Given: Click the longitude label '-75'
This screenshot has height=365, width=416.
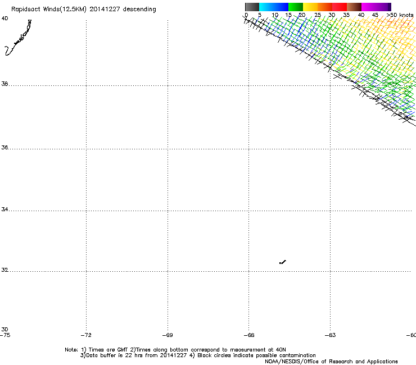Looking at the screenshot, I should [5, 335].
